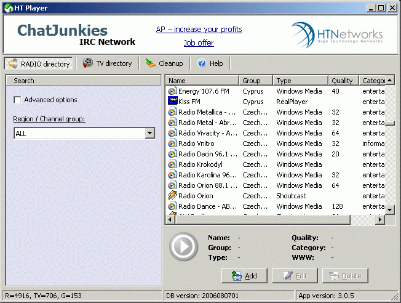Viewport: 401px width, 303px height.
Task: Click the Add button
Action: [244, 275]
